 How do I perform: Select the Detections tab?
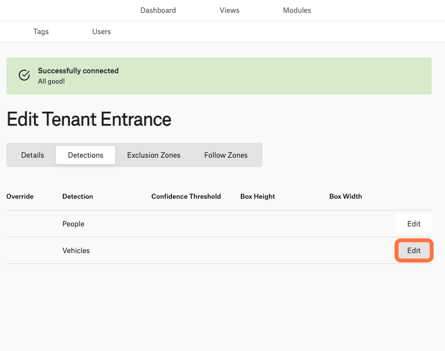(86, 155)
